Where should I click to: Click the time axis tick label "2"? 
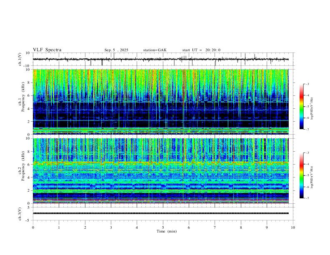tap(85, 227)
